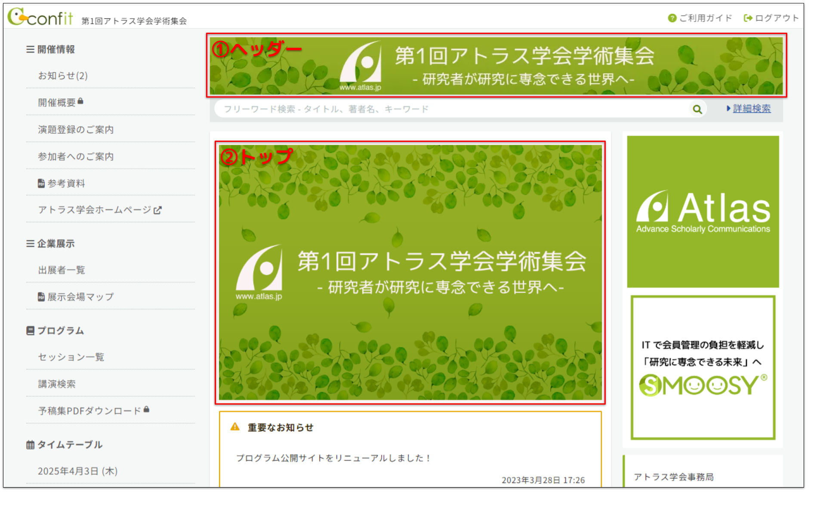Screen dimensions: 826x516
Task: Click the PDF icon beside 参考資料
Action: 41,183
